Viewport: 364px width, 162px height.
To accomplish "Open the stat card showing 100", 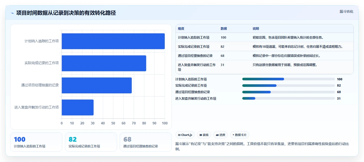I will (x=36, y=142).
